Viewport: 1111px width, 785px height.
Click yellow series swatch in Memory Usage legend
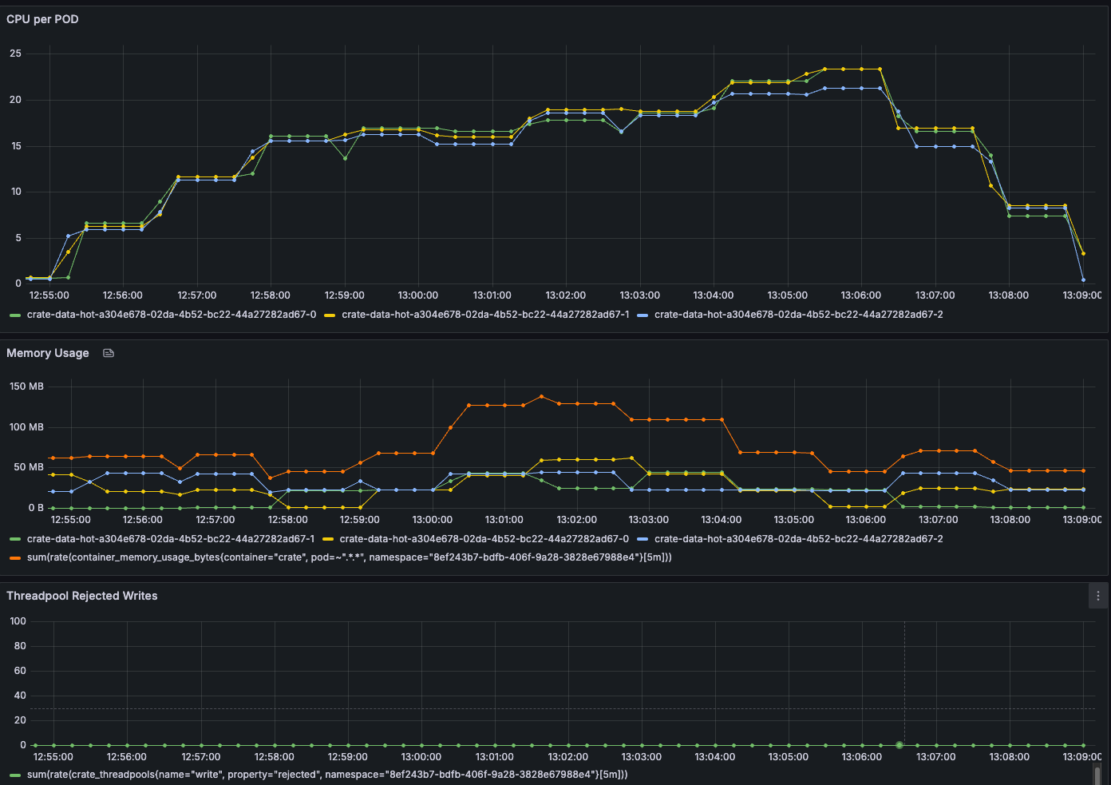(x=328, y=540)
